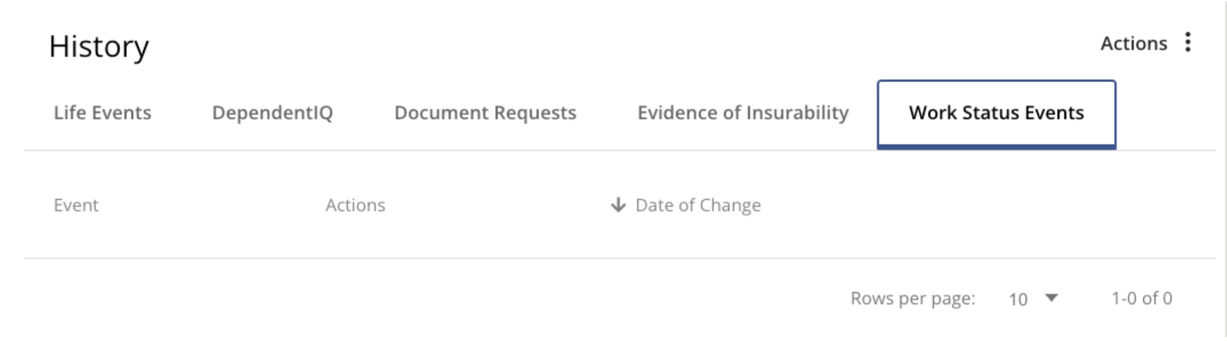
Task: Click the Actions column header in the table
Action: tap(355, 205)
